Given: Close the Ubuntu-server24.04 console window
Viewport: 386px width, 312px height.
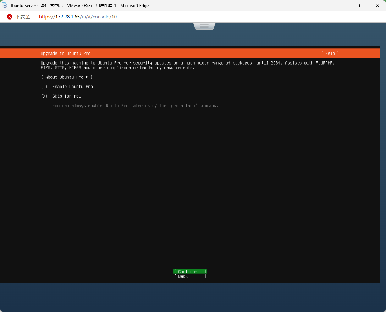Looking at the screenshot, I should point(377,6).
